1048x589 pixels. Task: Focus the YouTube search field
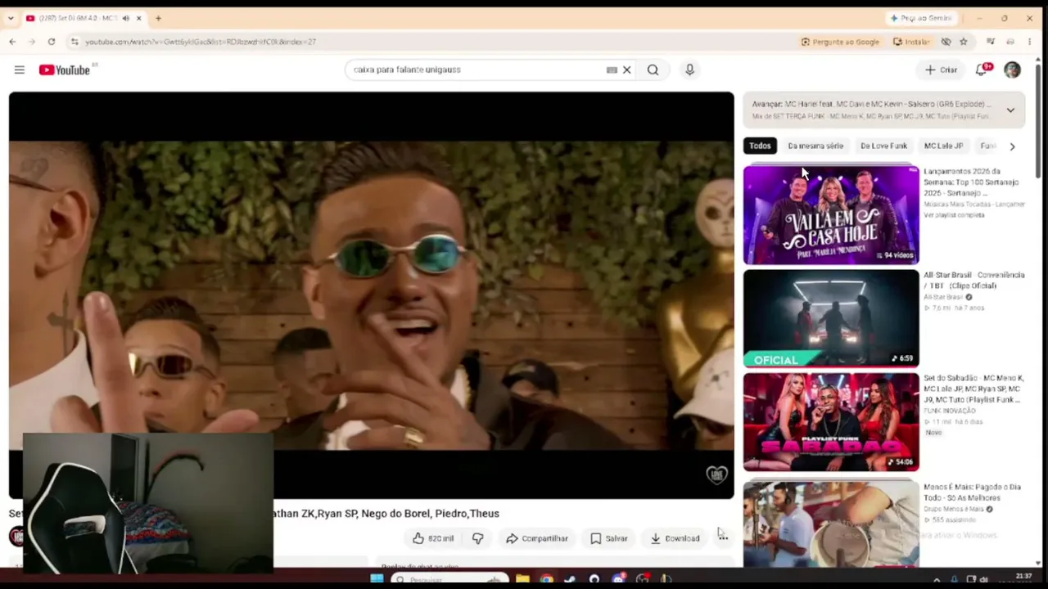pyautogui.click(x=475, y=70)
